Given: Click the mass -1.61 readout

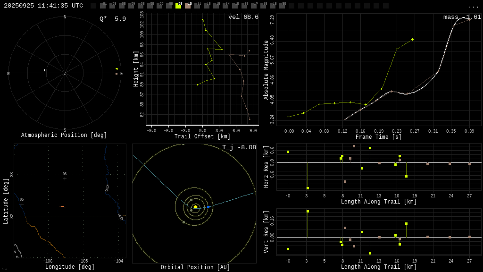Looking at the screenshot, I should click(x=462, y=17).
